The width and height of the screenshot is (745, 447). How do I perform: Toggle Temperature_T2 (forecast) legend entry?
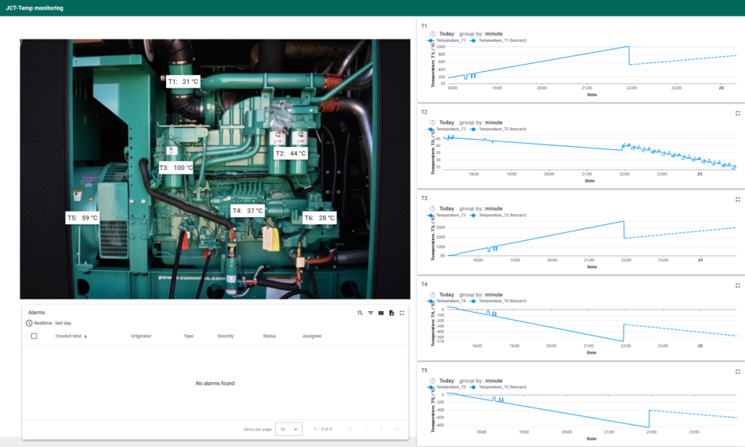pos(501,129)
